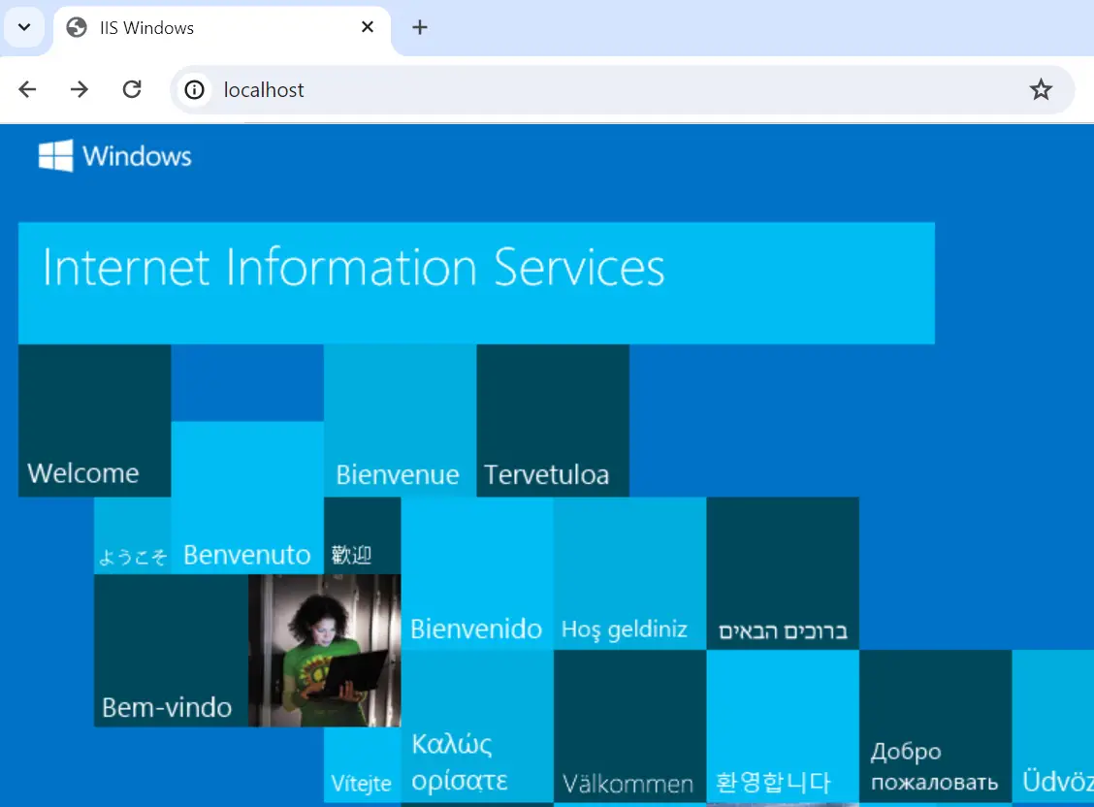Open a new tab with plus button
The width and height of the screenshot is (1094, 807).
(419, 27)
